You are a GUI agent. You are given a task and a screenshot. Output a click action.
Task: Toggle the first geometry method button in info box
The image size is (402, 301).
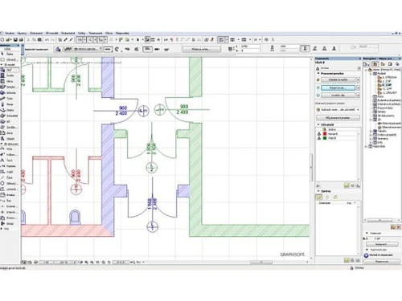tap(108, 49)
